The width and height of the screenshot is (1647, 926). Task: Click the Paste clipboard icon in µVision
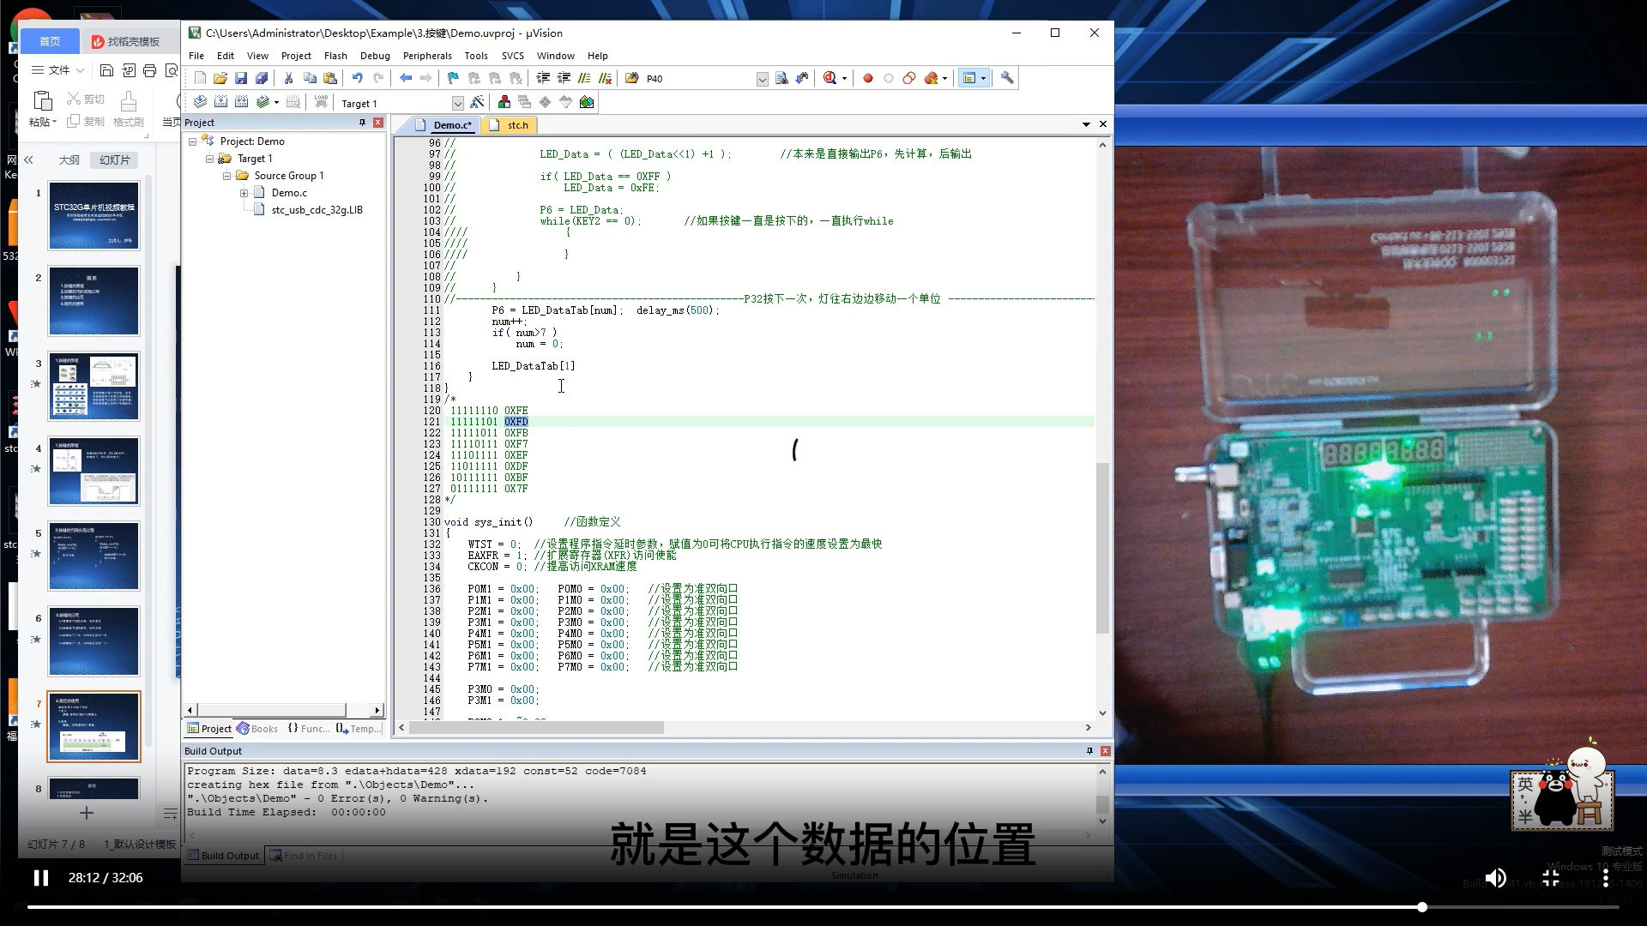pos(330,78)
